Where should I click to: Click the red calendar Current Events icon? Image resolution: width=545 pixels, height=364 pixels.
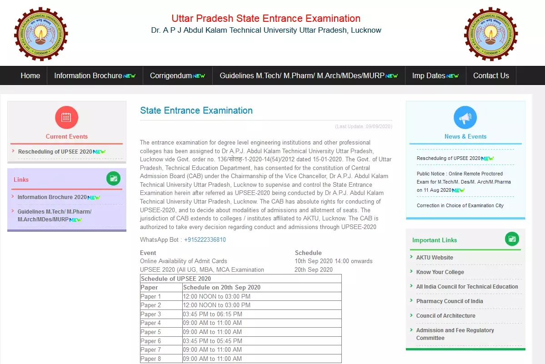tap(66, 117)
